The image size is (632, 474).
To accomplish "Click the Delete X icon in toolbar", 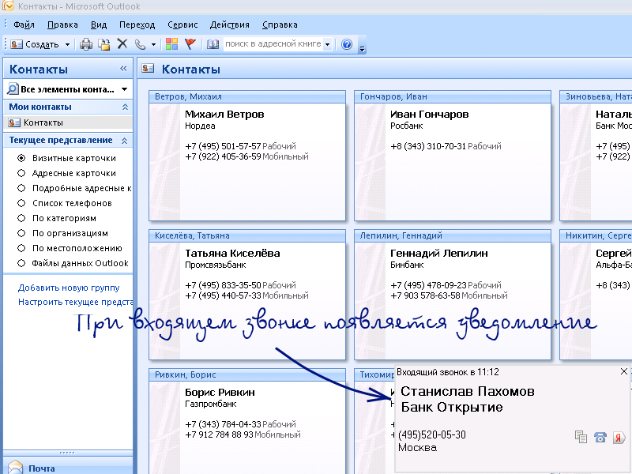I will point(122,43).
